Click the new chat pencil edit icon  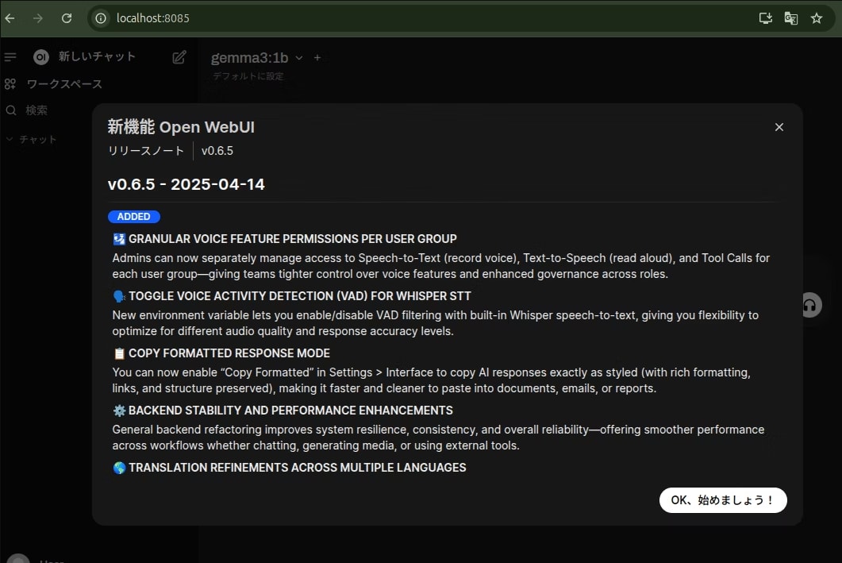[x=179, y=57]
